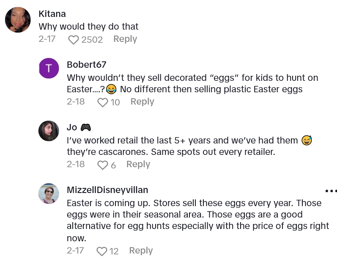Screen dimensions: 337x262
Task: Open the three-dot menu on MizzellDisneyvillan's comment
Action: click(331, 191)
